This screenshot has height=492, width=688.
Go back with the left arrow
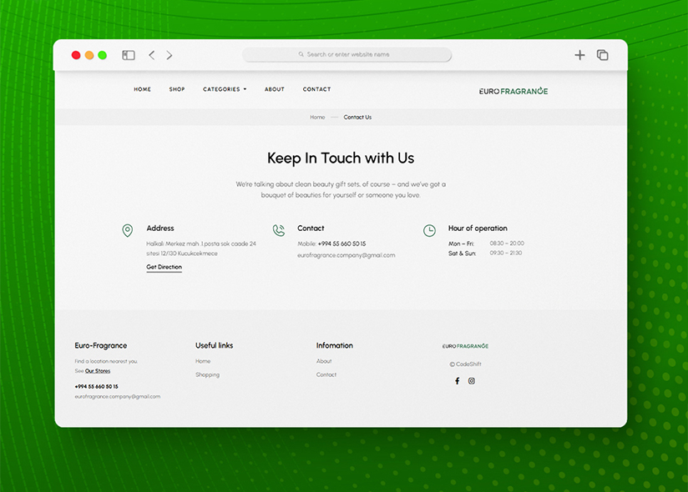pyautogui.click(x=152, y=55)
